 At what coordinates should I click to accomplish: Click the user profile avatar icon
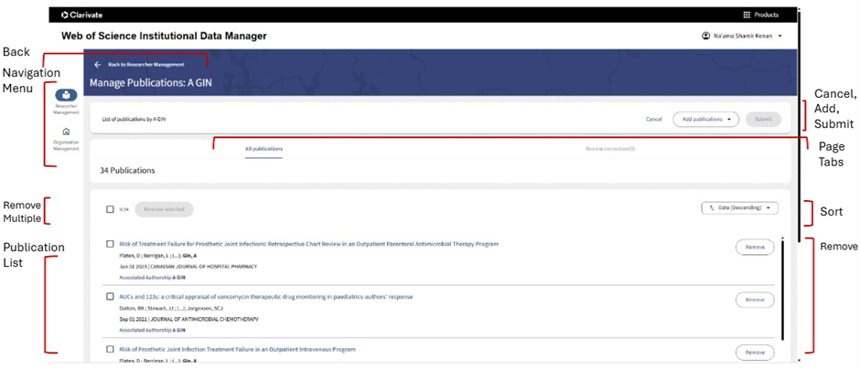click(705, 36)
